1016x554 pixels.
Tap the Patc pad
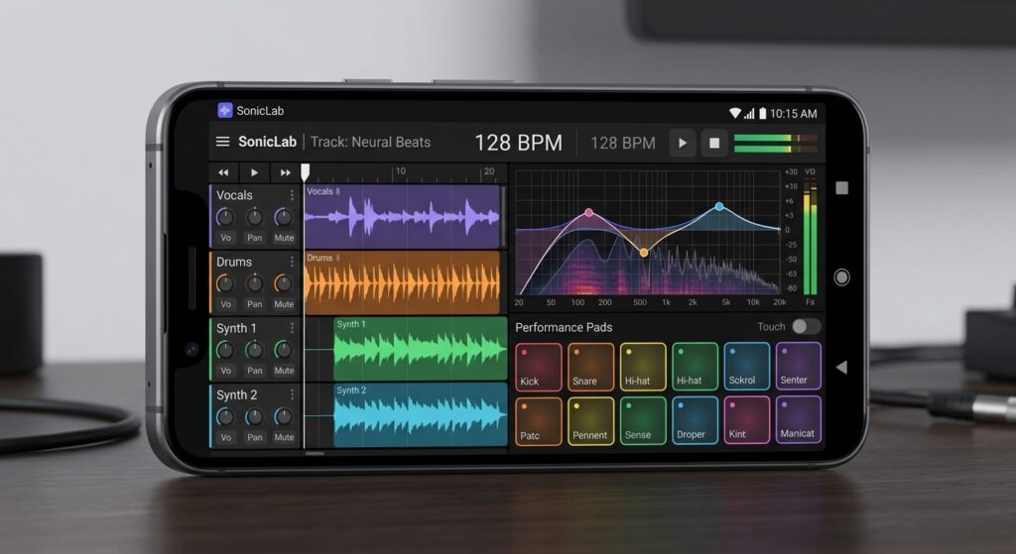[539, 421]
